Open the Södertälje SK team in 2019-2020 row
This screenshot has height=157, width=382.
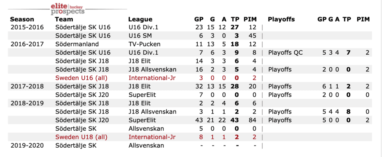[x=76, y=145]
